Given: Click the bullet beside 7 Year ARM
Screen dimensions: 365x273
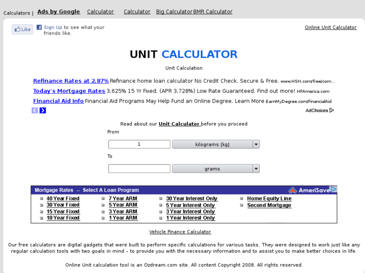Looking at the screenshot, I should coord(103,198).
